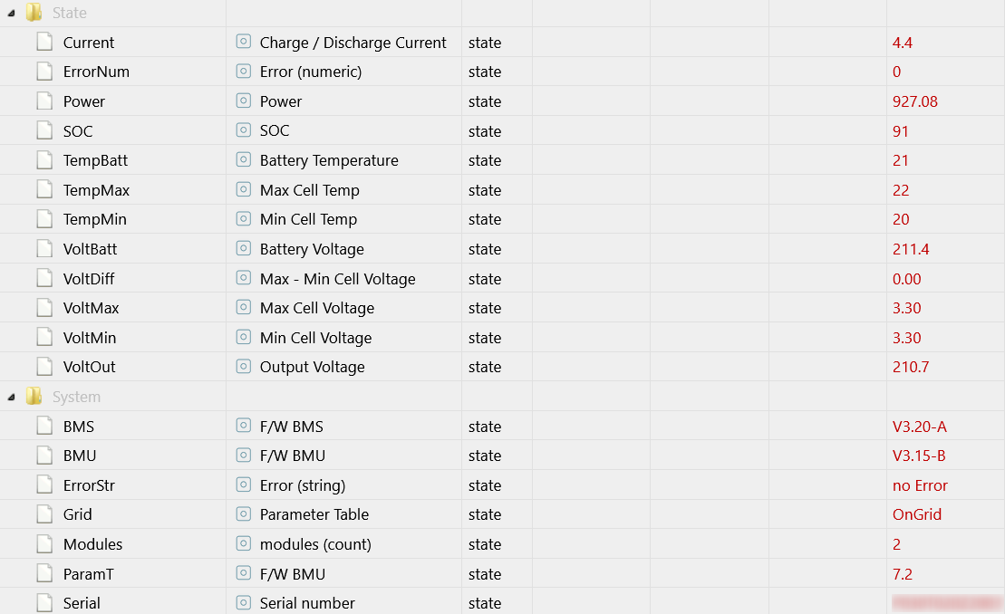Click the no Error value field
Screen dimensions: 1005x614
[x=920, y=485]
